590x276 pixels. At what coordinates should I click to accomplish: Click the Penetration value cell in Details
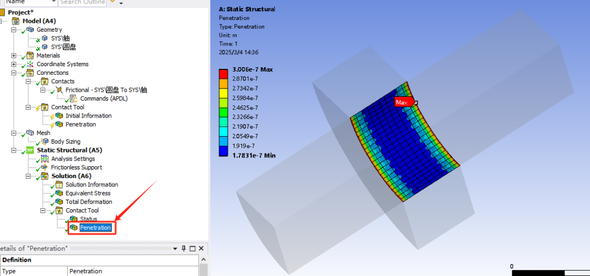point(133,271)
